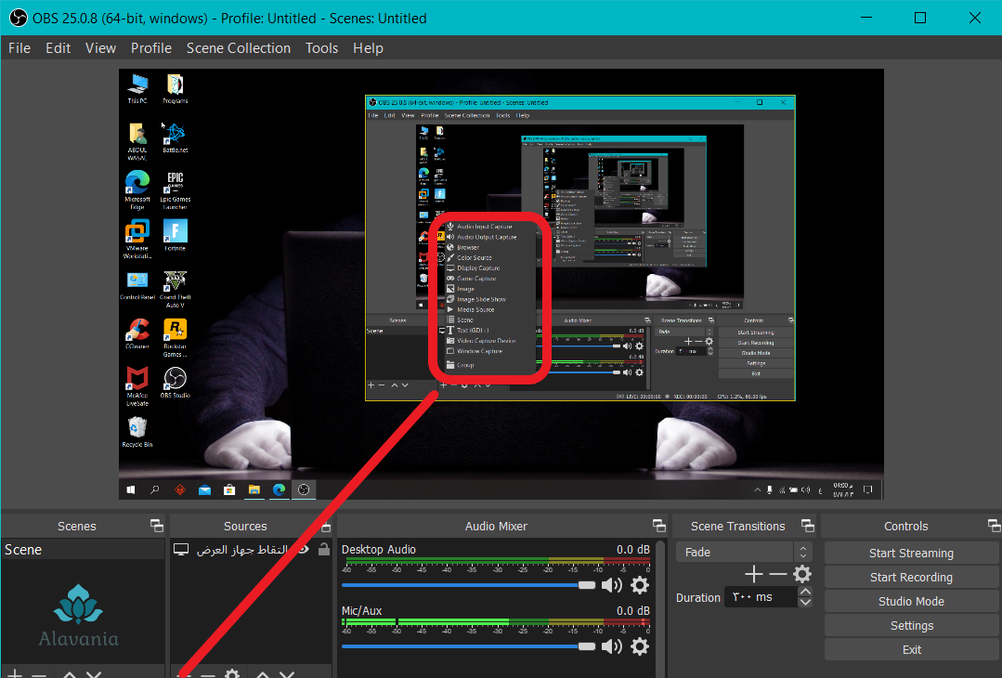Click Start Streaming

[911, 553]
